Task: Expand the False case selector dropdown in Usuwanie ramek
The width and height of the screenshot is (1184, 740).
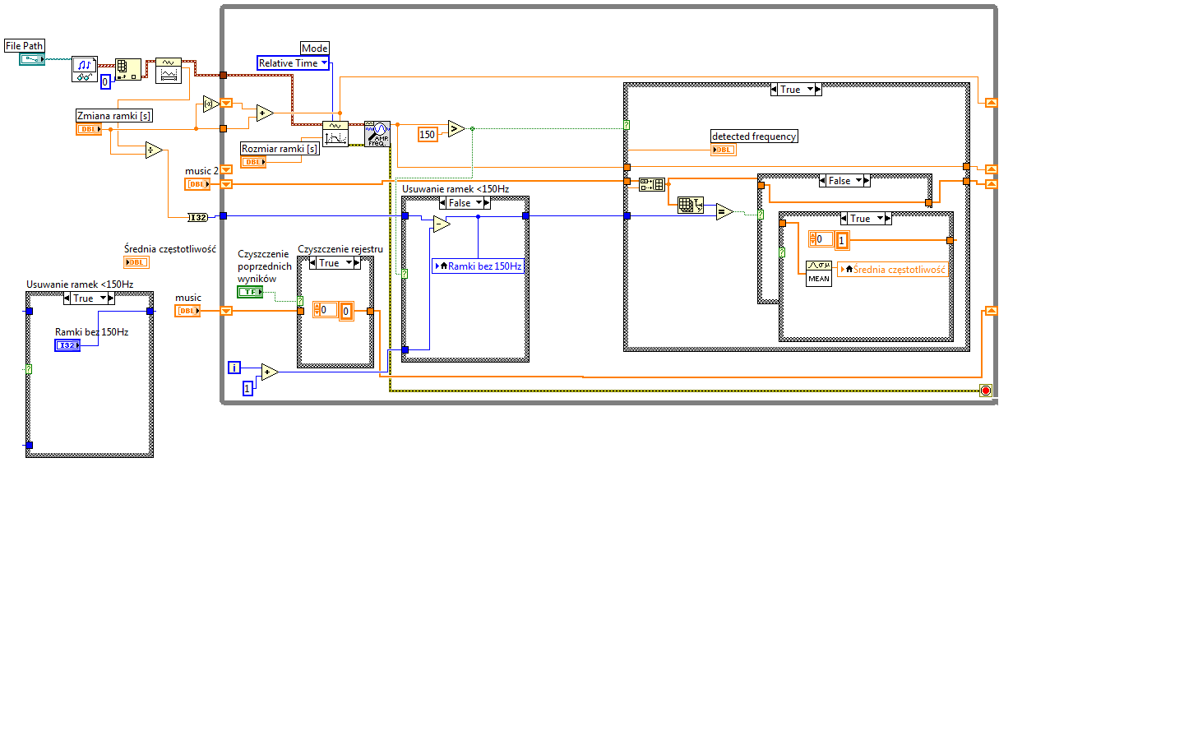Action: point(479,203)
